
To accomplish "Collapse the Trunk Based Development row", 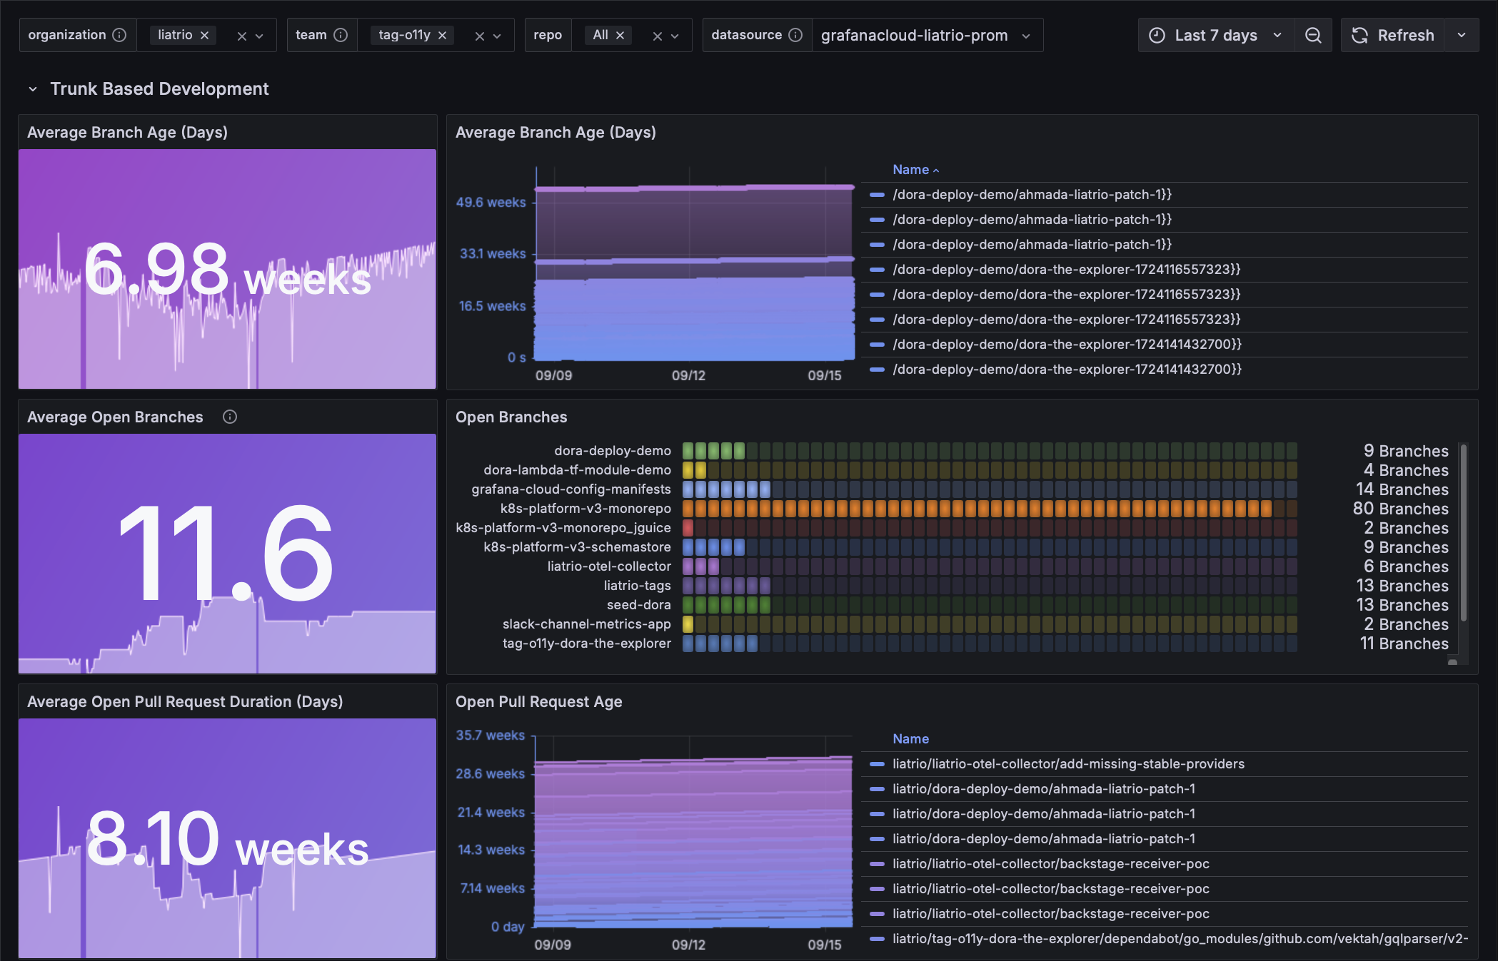I will pyautogui.click(x=33, y=89).
